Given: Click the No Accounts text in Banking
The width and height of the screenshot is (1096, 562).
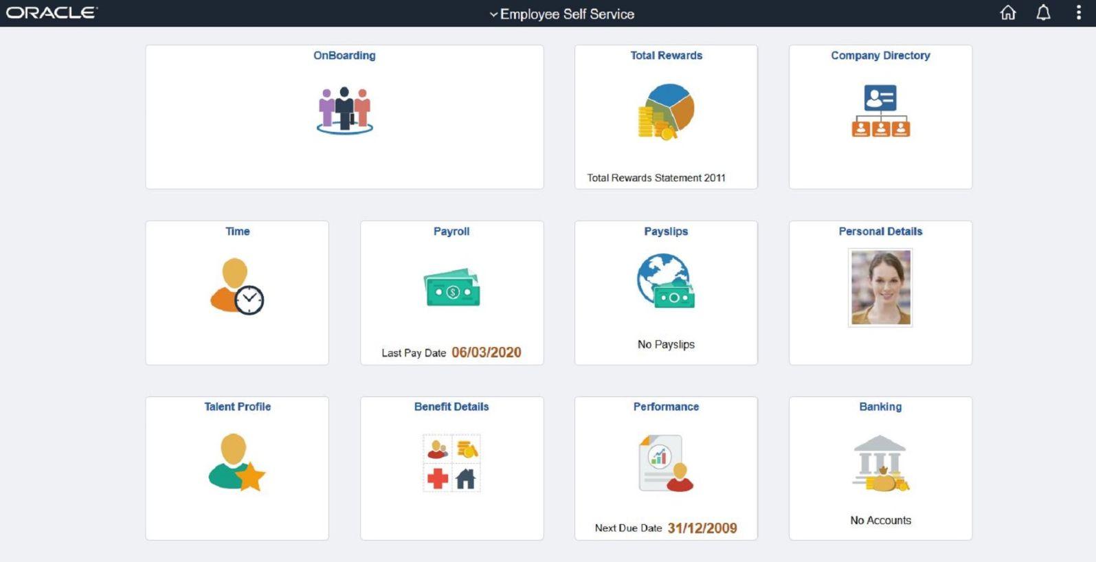Looking at the screenshot, I should tap(880, 521).
